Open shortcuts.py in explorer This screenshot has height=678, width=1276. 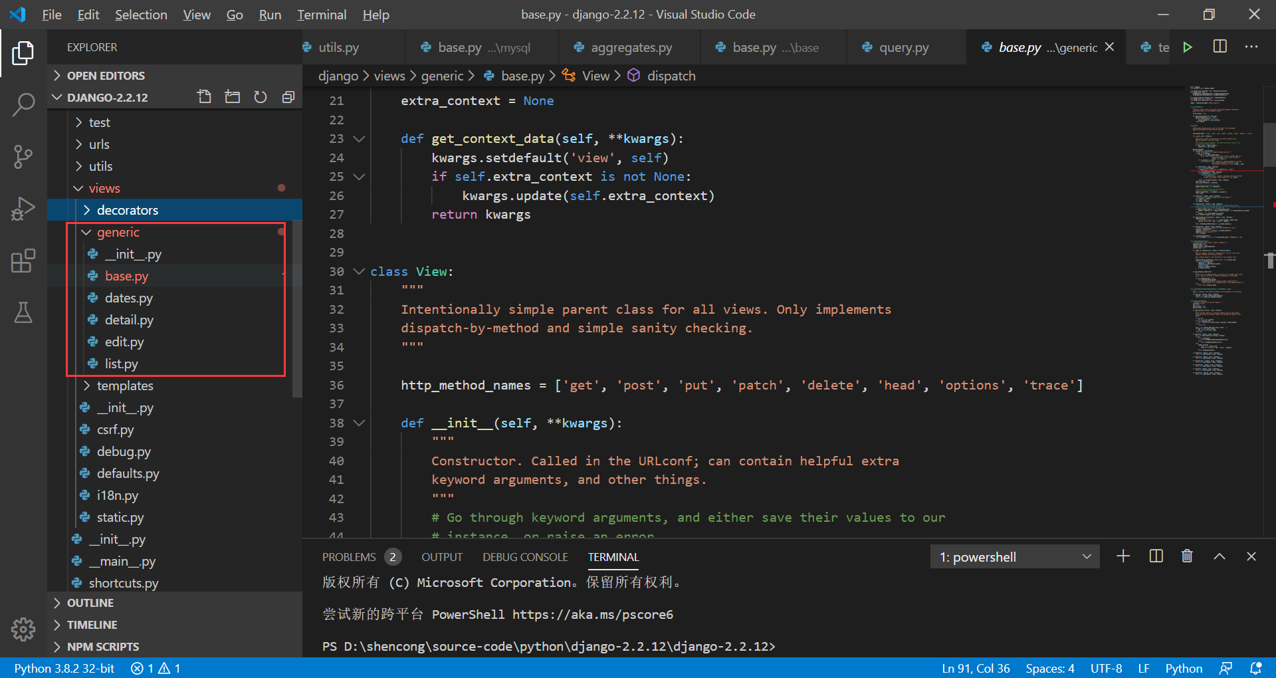pos(175,583)
